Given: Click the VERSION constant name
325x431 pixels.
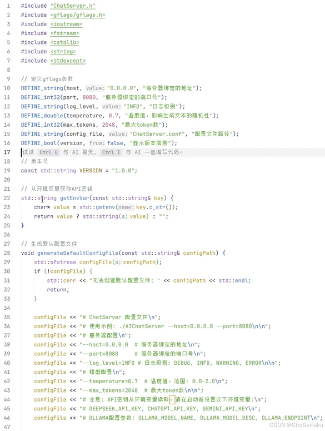Looking at the screenshot, I should [91, 170].
